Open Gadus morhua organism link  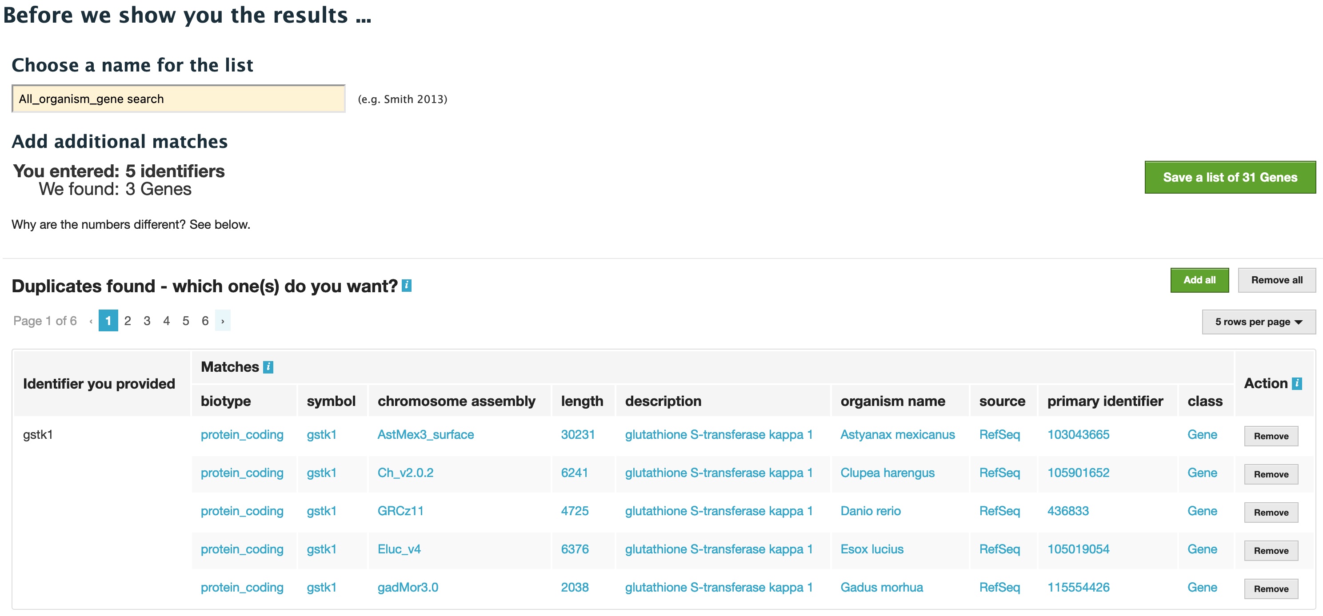(881, 587)
